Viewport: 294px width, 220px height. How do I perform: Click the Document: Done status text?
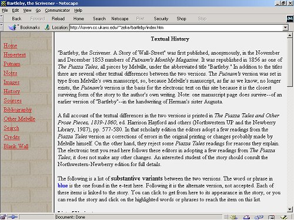70,217
